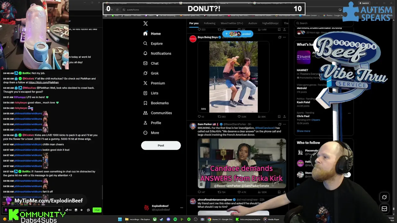
Task: Open the more options on Boys Being Boys post
Action: [284, 37]
